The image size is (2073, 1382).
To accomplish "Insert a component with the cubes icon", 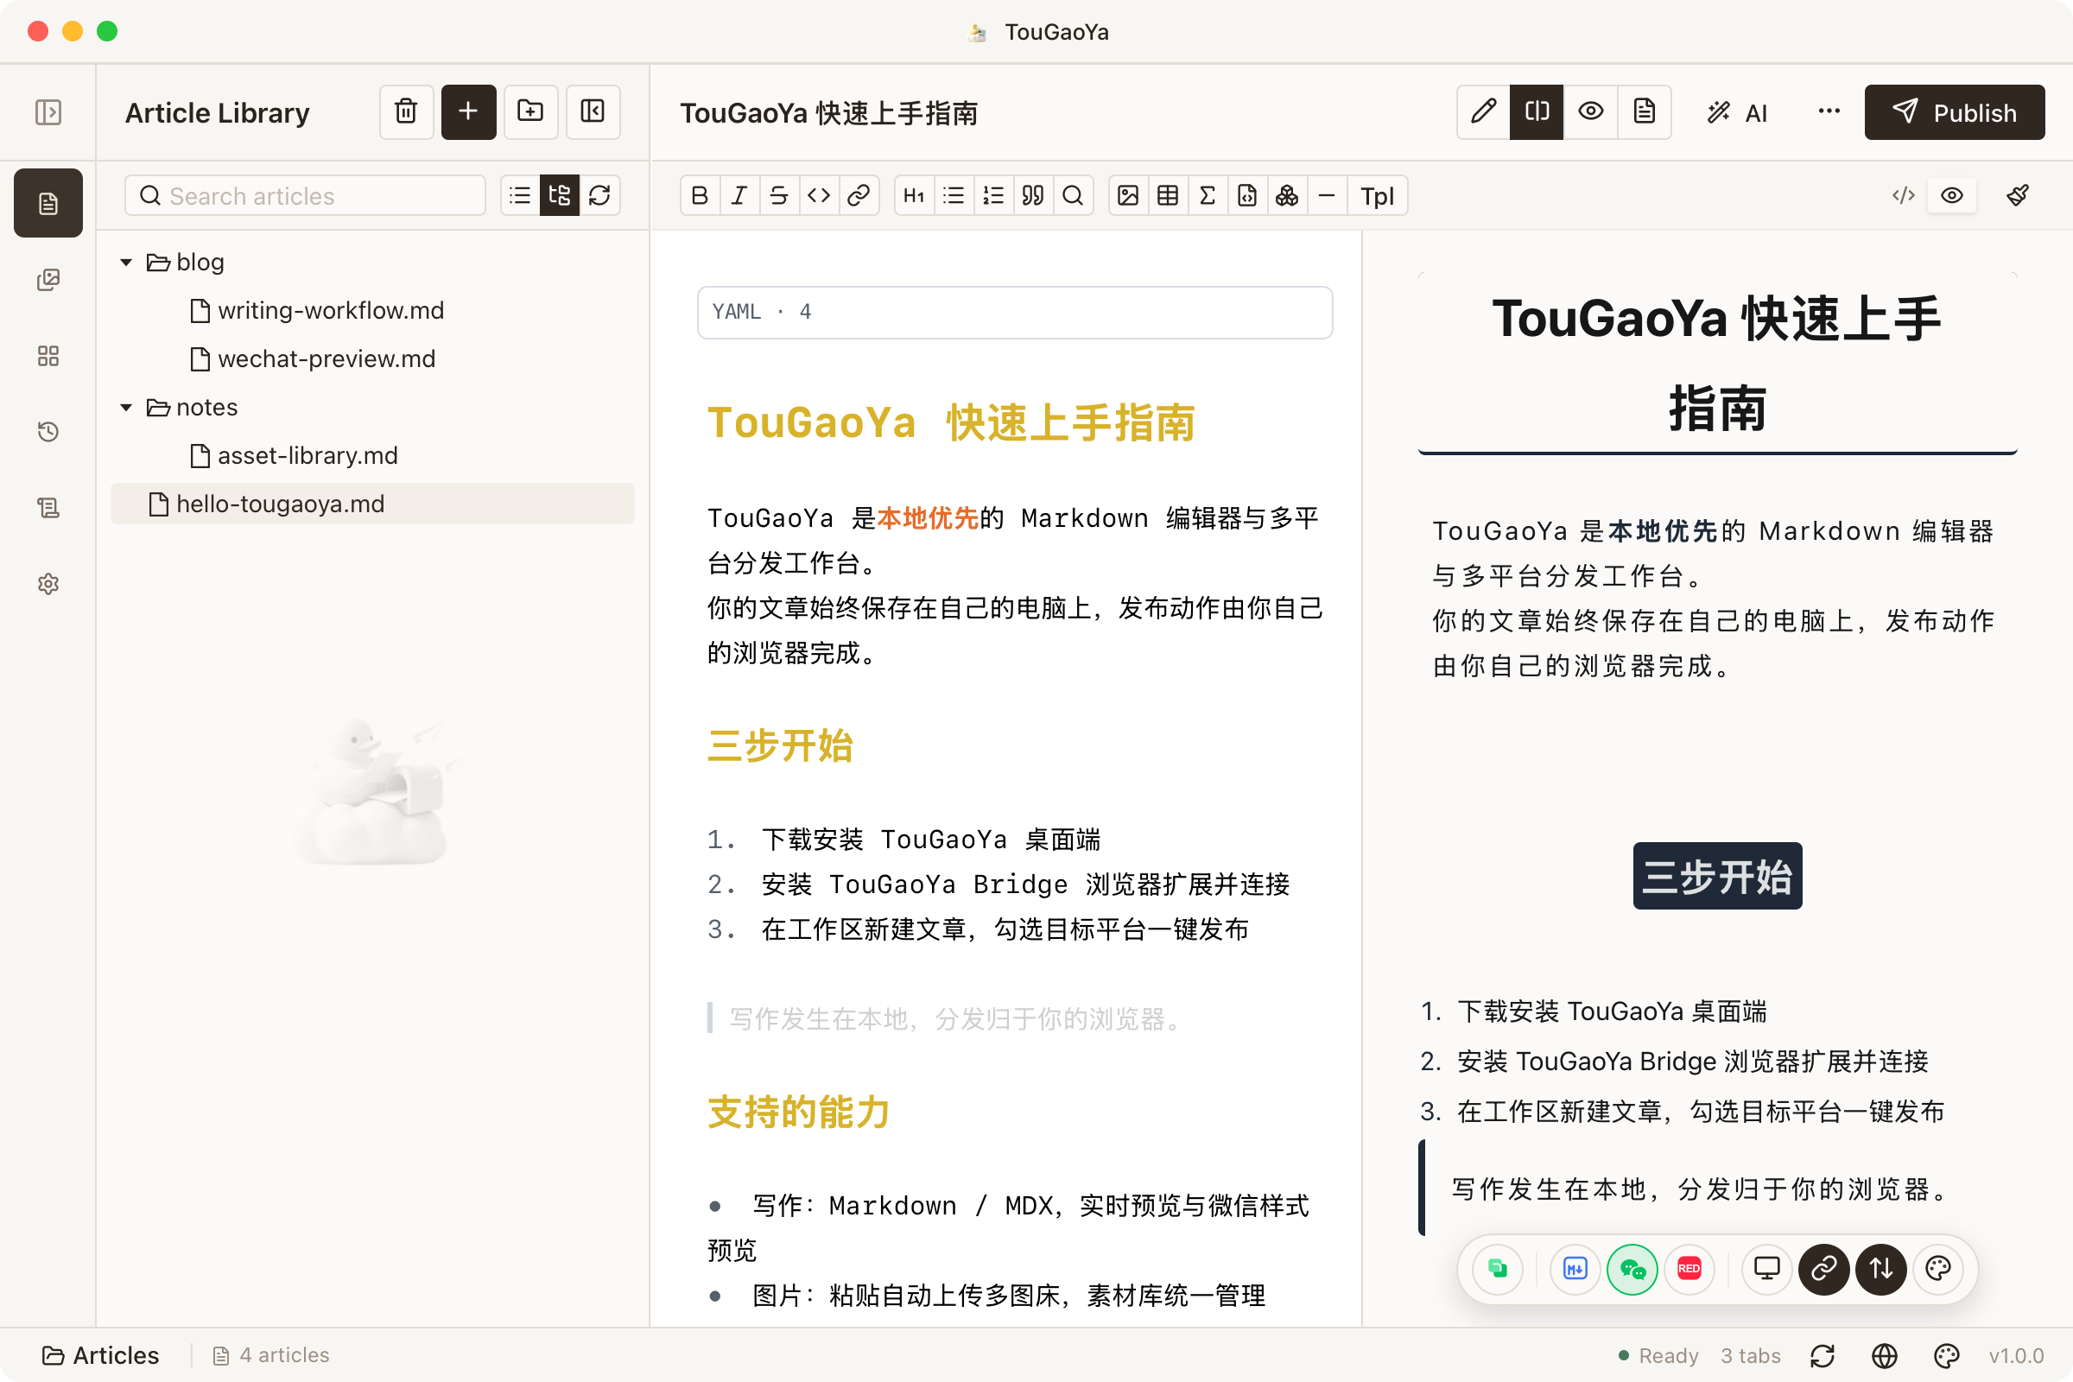I will [x=1287, y=196].
